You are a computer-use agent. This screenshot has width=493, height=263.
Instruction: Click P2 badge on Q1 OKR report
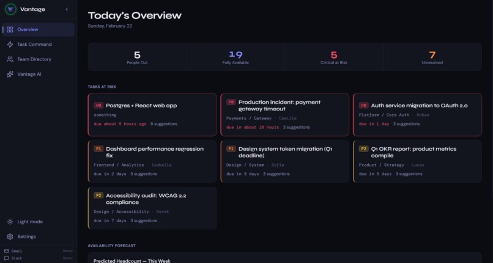click(x=363, y=149)
